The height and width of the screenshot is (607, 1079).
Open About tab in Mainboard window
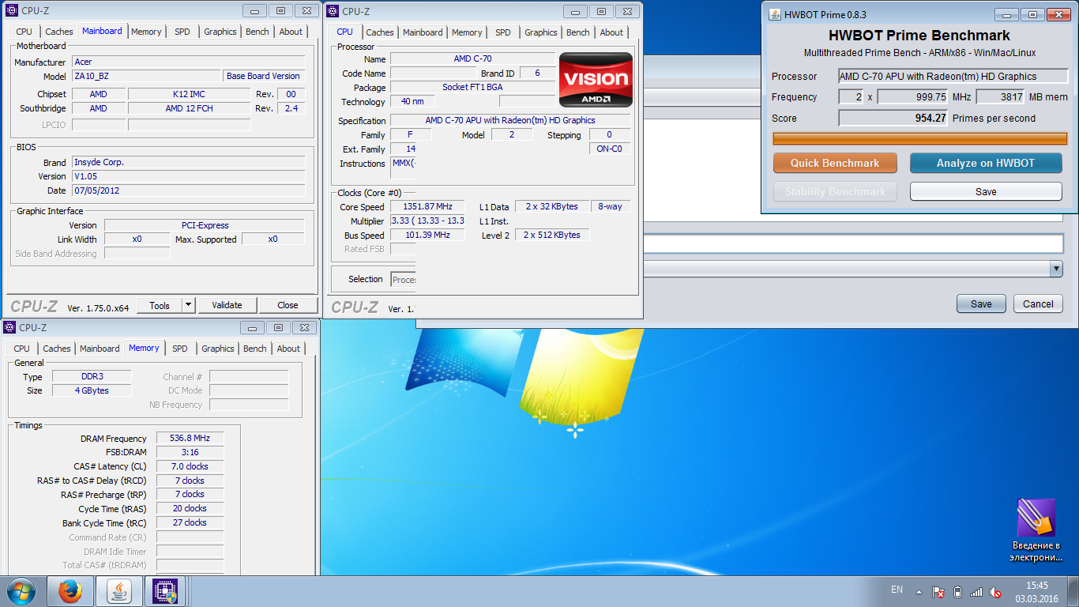(x=291, y=32)
